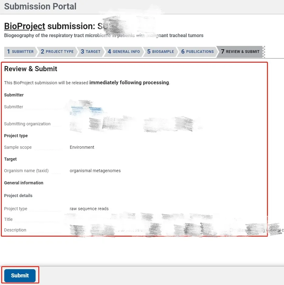Image resolution: width=284 pixels, height=285 pixels.
Task: Click the Biogeography project subtitle text
Action: 104,36
